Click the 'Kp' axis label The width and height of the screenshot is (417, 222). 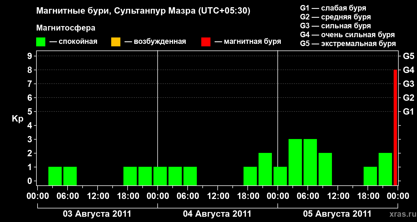point(18,119)
